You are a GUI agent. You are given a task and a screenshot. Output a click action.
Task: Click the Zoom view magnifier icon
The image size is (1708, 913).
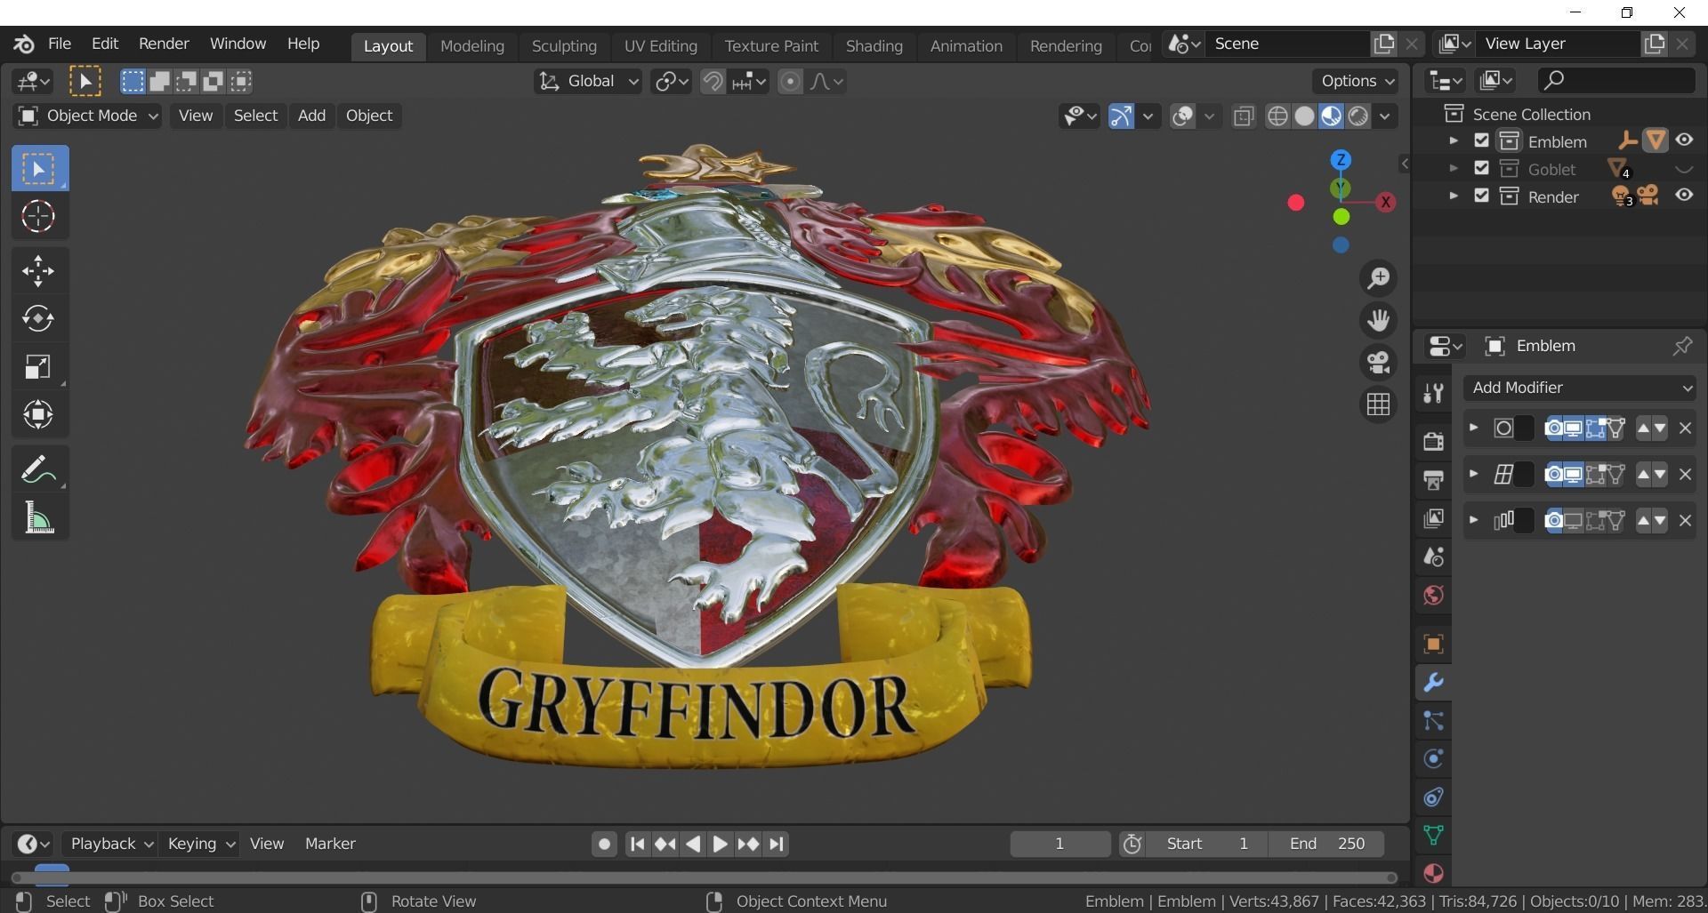coord(1378,278)
